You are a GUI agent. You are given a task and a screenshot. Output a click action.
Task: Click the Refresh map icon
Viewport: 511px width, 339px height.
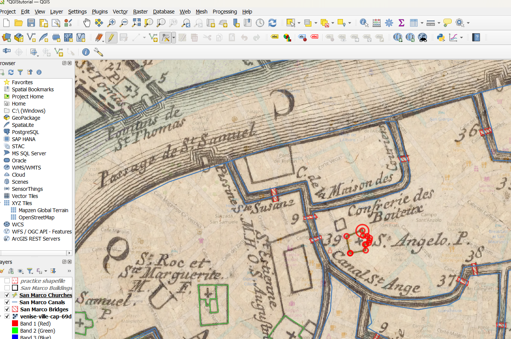[x=272, y=23]
